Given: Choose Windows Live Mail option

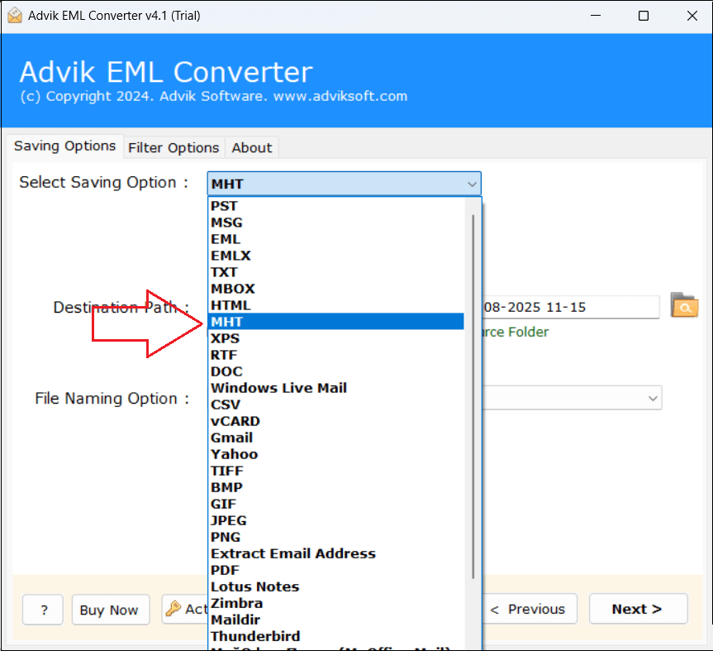Looking at the screenshot, I should pyautogui.click(x=335, y=388).
